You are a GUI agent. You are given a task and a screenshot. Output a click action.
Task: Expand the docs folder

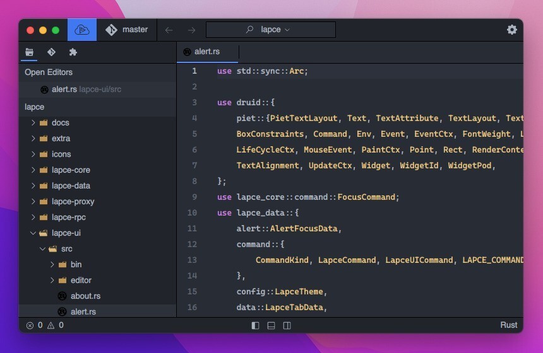pyautogui.click(x=33, y=123)
